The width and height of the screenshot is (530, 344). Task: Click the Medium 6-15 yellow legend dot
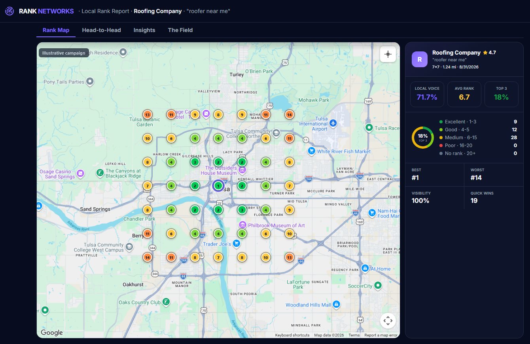(441, 138)
